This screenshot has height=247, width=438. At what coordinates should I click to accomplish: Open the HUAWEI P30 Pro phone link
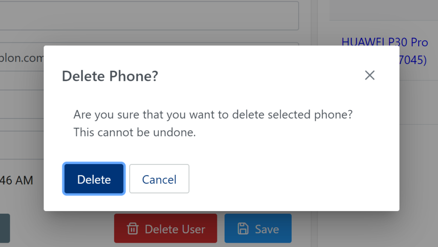[385, 42]
